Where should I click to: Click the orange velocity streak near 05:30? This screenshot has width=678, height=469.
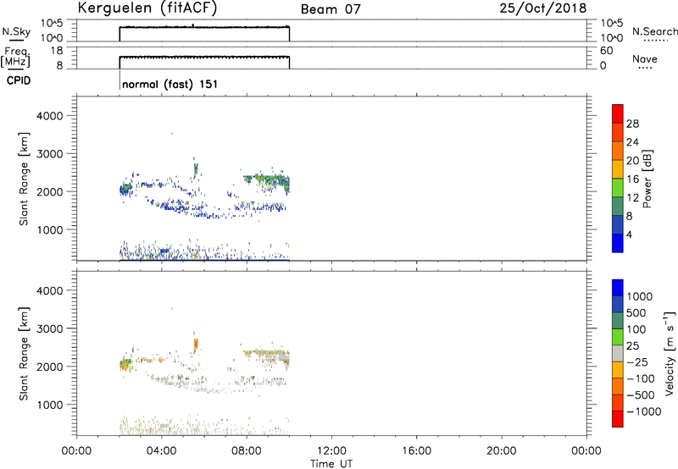click(196, 345)
